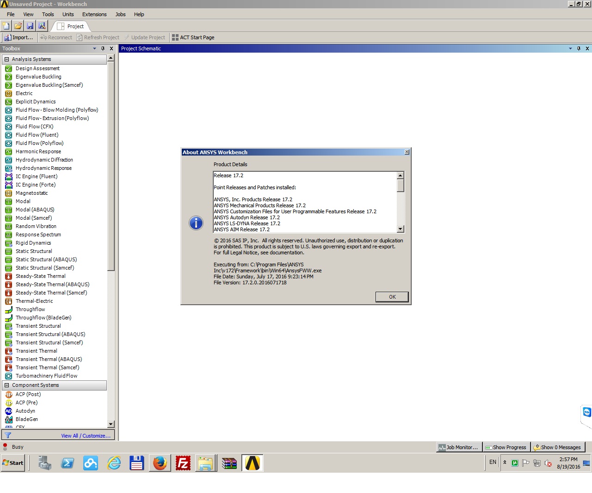Screen dimensions: 592x493
Task: Collapse the Analysis Systems group
Action: [x=6, y=59]
